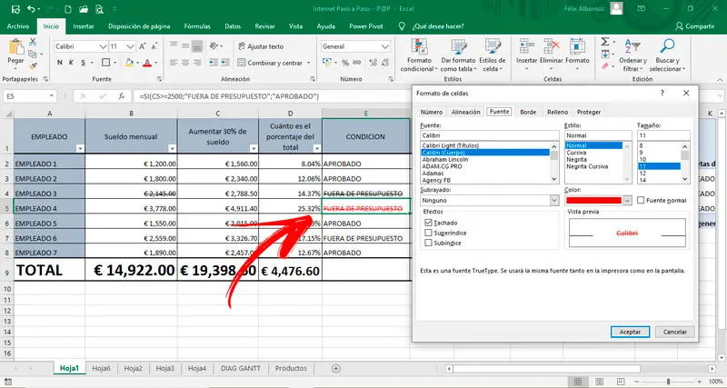The width and height of the screenshot is (727, 388).
Task: Click the Aceptar button
Action: click(630, 332)
